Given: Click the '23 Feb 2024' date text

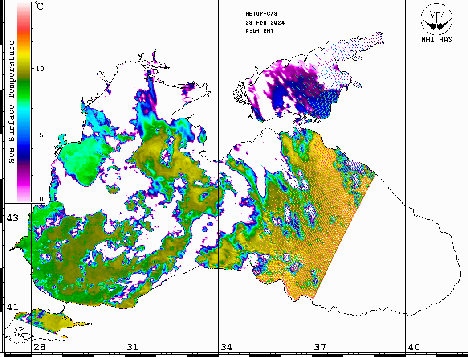Looking at the screenshot, I should 265,23.
